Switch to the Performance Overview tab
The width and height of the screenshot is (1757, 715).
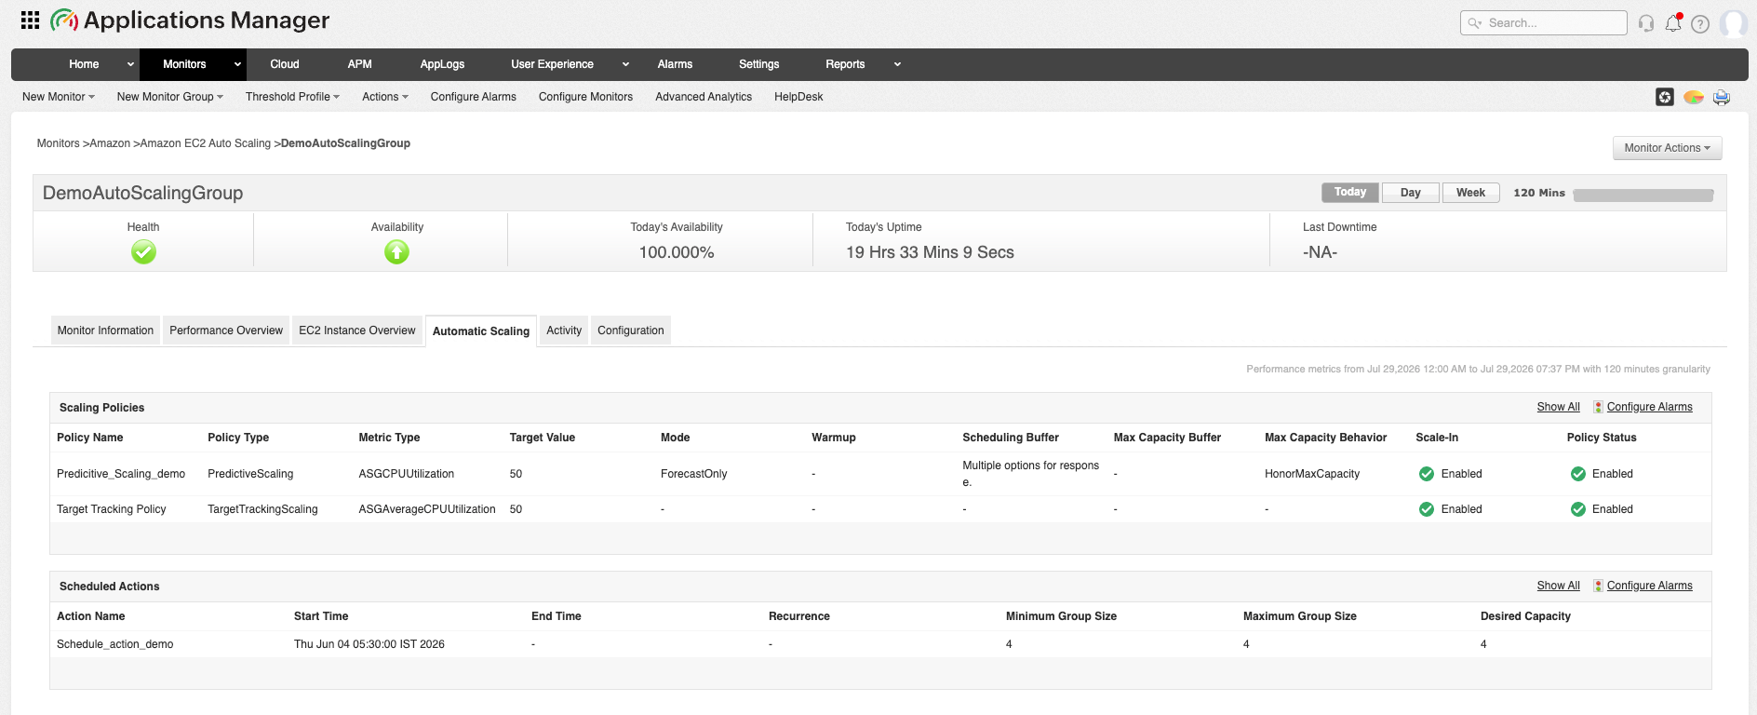[226, 331]
